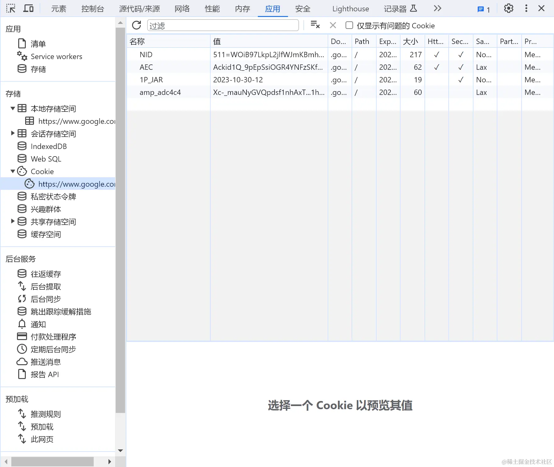Click inside the 过滤 filter field

223,25
